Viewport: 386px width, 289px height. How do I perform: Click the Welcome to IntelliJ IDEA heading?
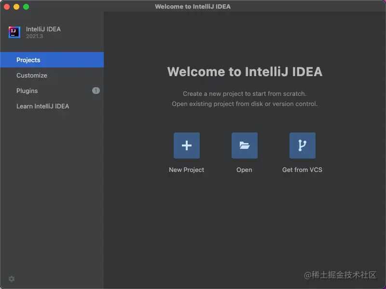coord(245,72)
